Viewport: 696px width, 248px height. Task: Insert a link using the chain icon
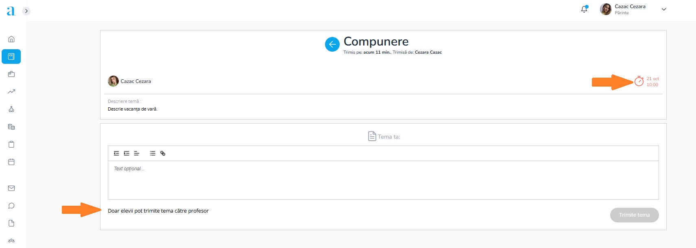point(163,153)
